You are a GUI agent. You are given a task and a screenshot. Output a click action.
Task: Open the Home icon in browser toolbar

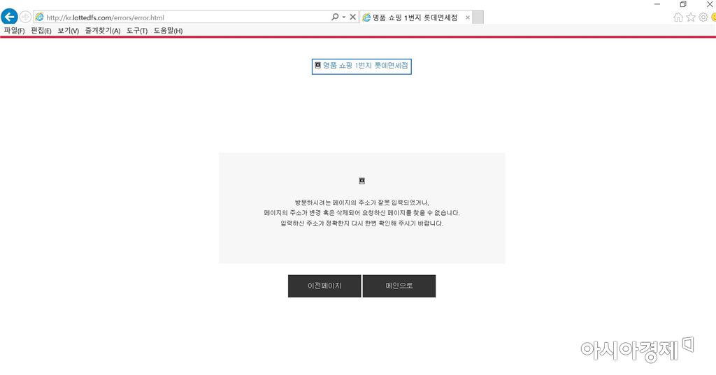(678, 17)
